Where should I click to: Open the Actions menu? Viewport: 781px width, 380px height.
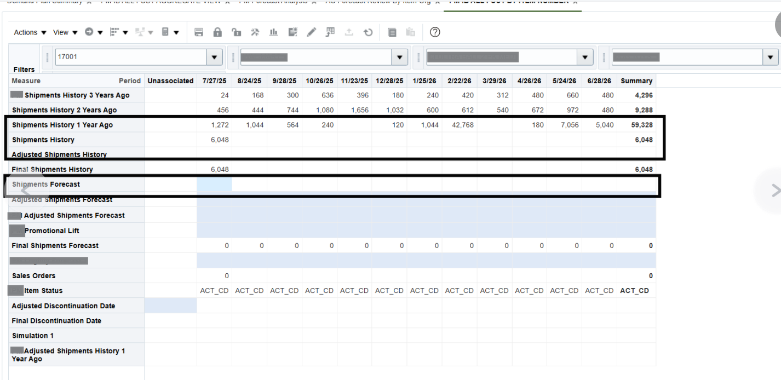pyautogui.click(x=26, y=32)
